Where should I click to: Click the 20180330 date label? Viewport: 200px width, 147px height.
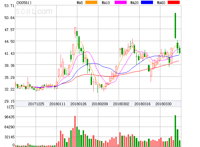[x=163, y=104]
